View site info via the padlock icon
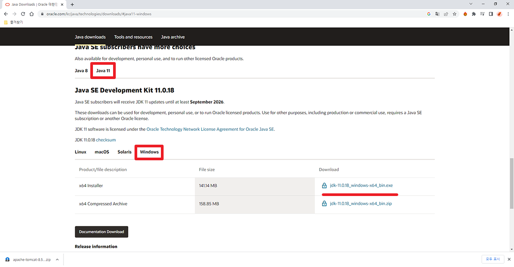 pos(42,14)
